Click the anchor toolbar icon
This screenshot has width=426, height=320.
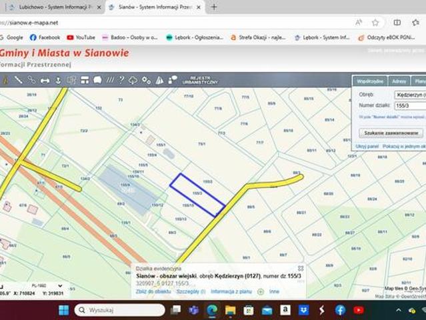[58, 80]
